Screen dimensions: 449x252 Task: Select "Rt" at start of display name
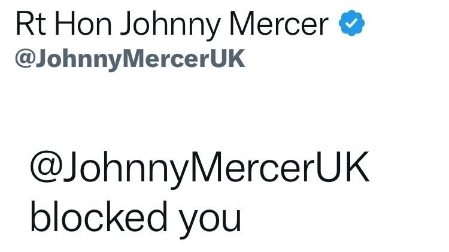(x=26, y=25)
